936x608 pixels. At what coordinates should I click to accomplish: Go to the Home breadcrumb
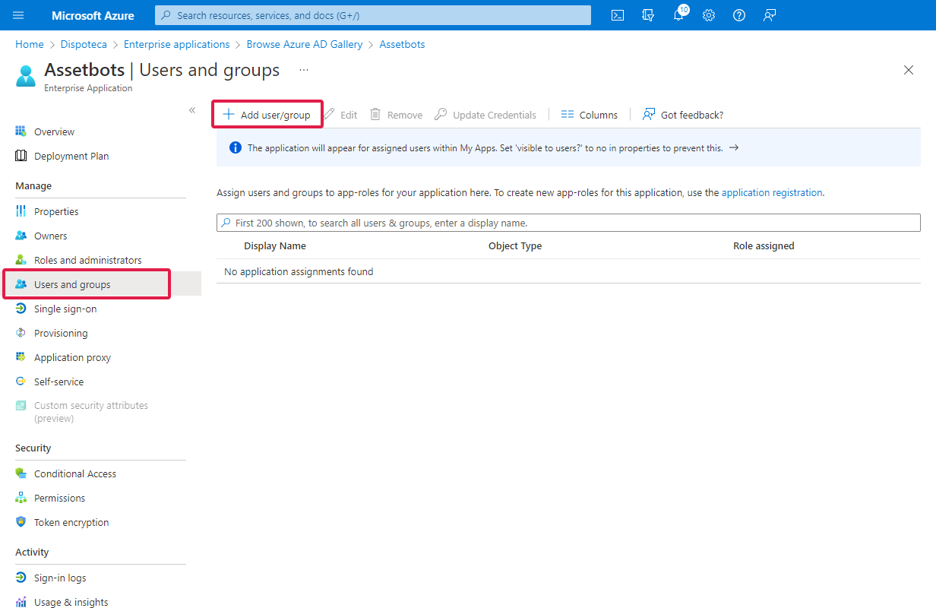(30, 44)
